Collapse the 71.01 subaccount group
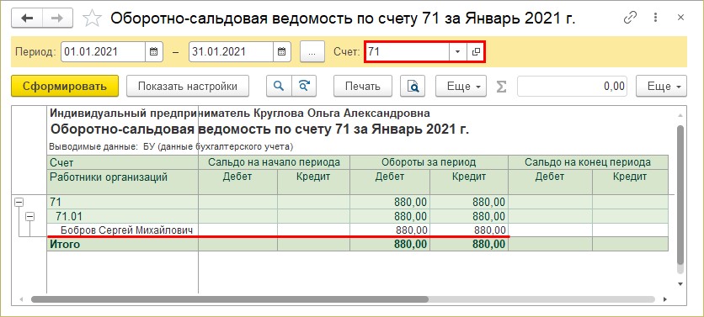Screen dimensions: 704x317 pyautogui.click(x=29, y=217)
